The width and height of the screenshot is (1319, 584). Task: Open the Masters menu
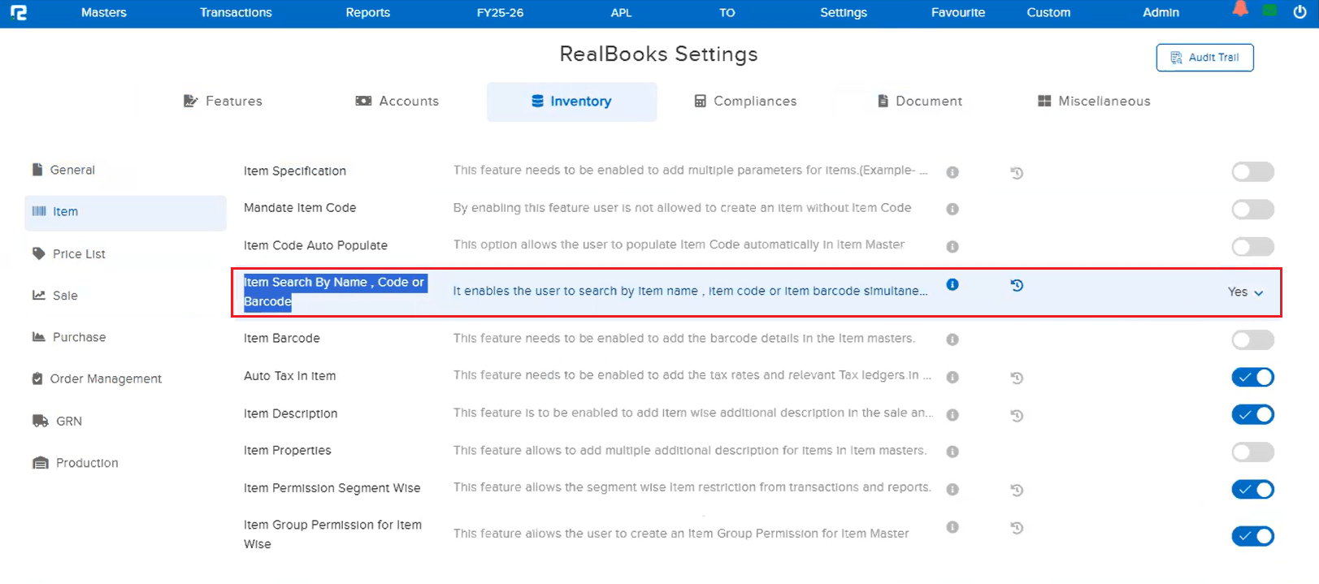104,12
